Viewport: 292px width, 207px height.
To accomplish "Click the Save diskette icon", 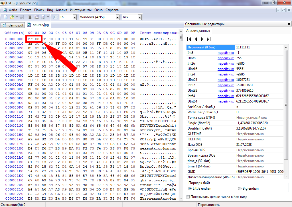I will (22, 17).
